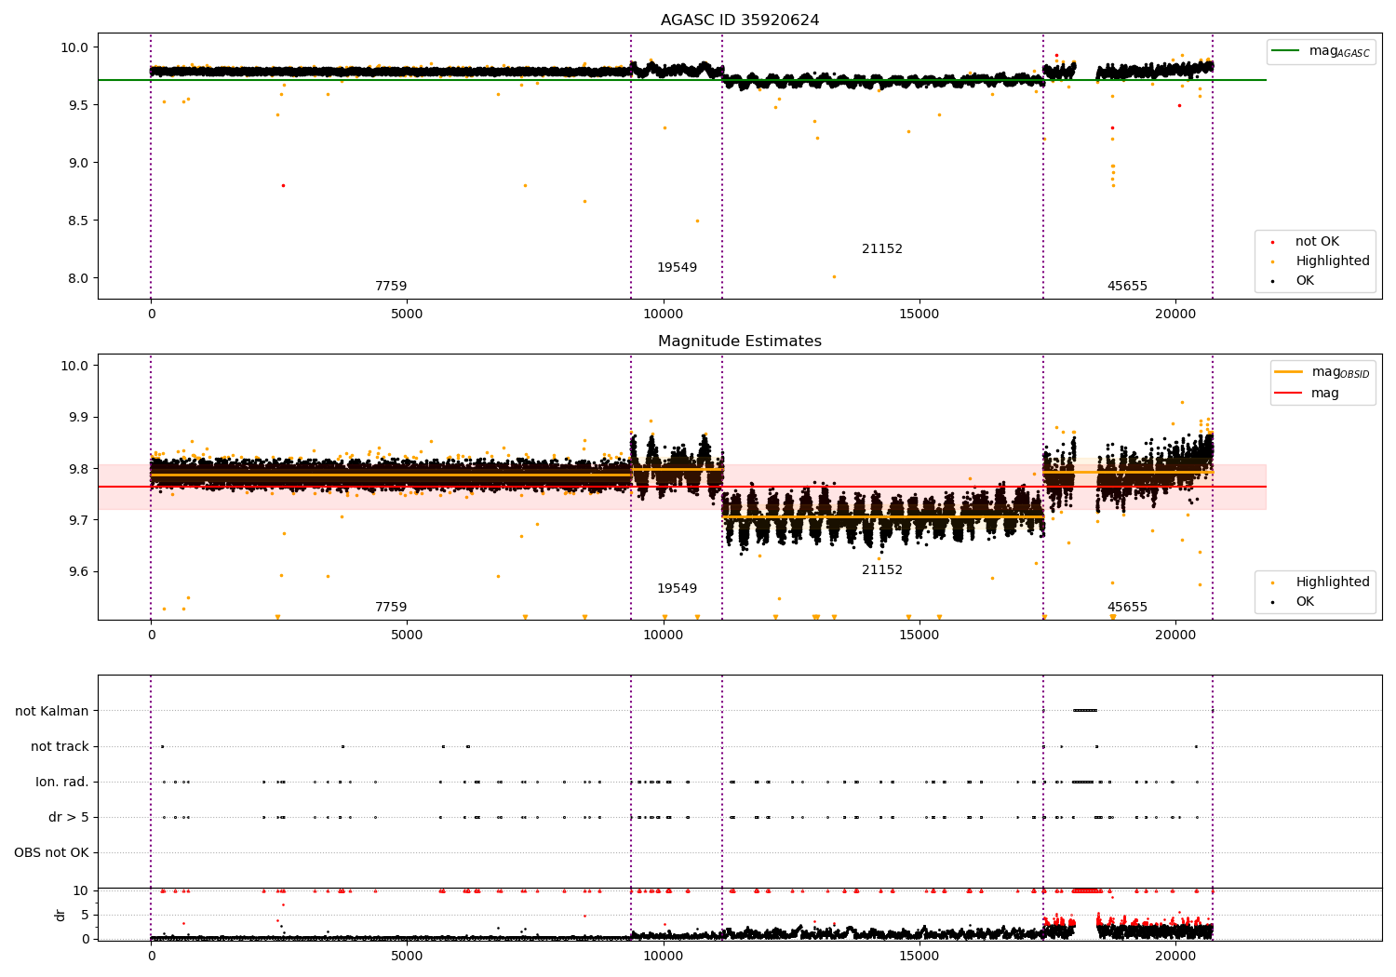Click the orange line swatch beside mag OBSID
The width and height of the screenshot is (1396, 977).
point(1289,372)
